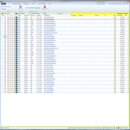Viewport: 130px width, 130px height.
Task: Click the Version icon in the status bar
Action: [119, 128]
